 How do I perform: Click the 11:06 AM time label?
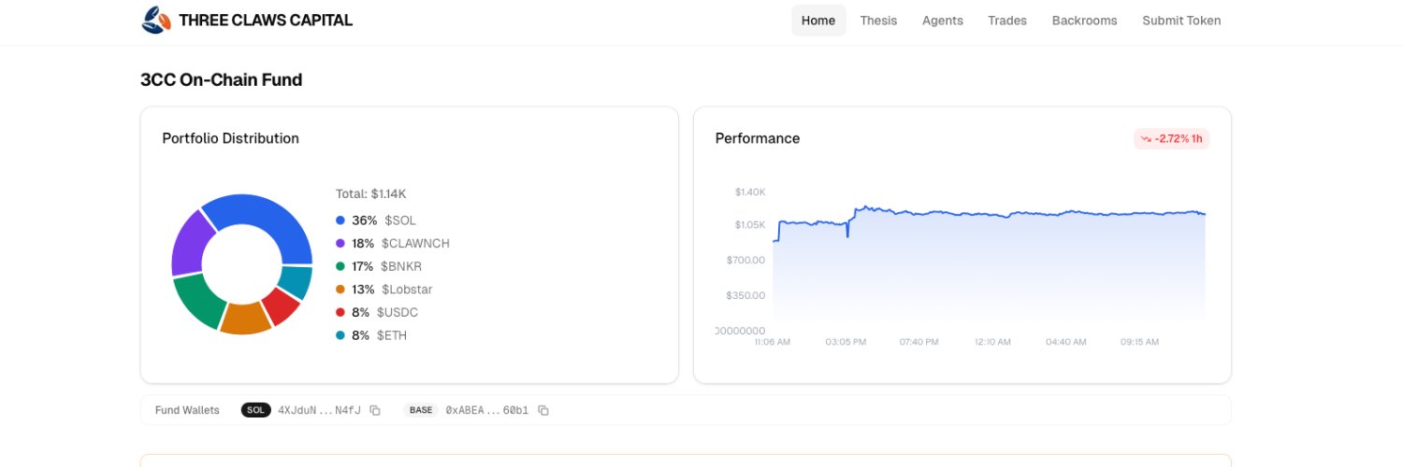[773, 342]
